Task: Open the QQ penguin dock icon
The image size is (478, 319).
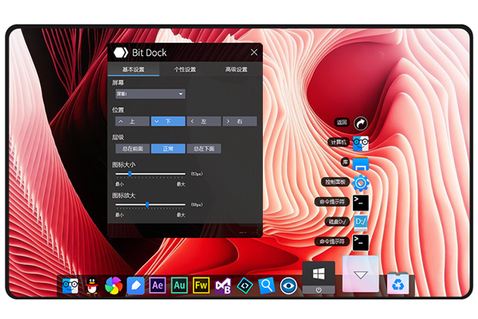Action: [x=92, y=285]
